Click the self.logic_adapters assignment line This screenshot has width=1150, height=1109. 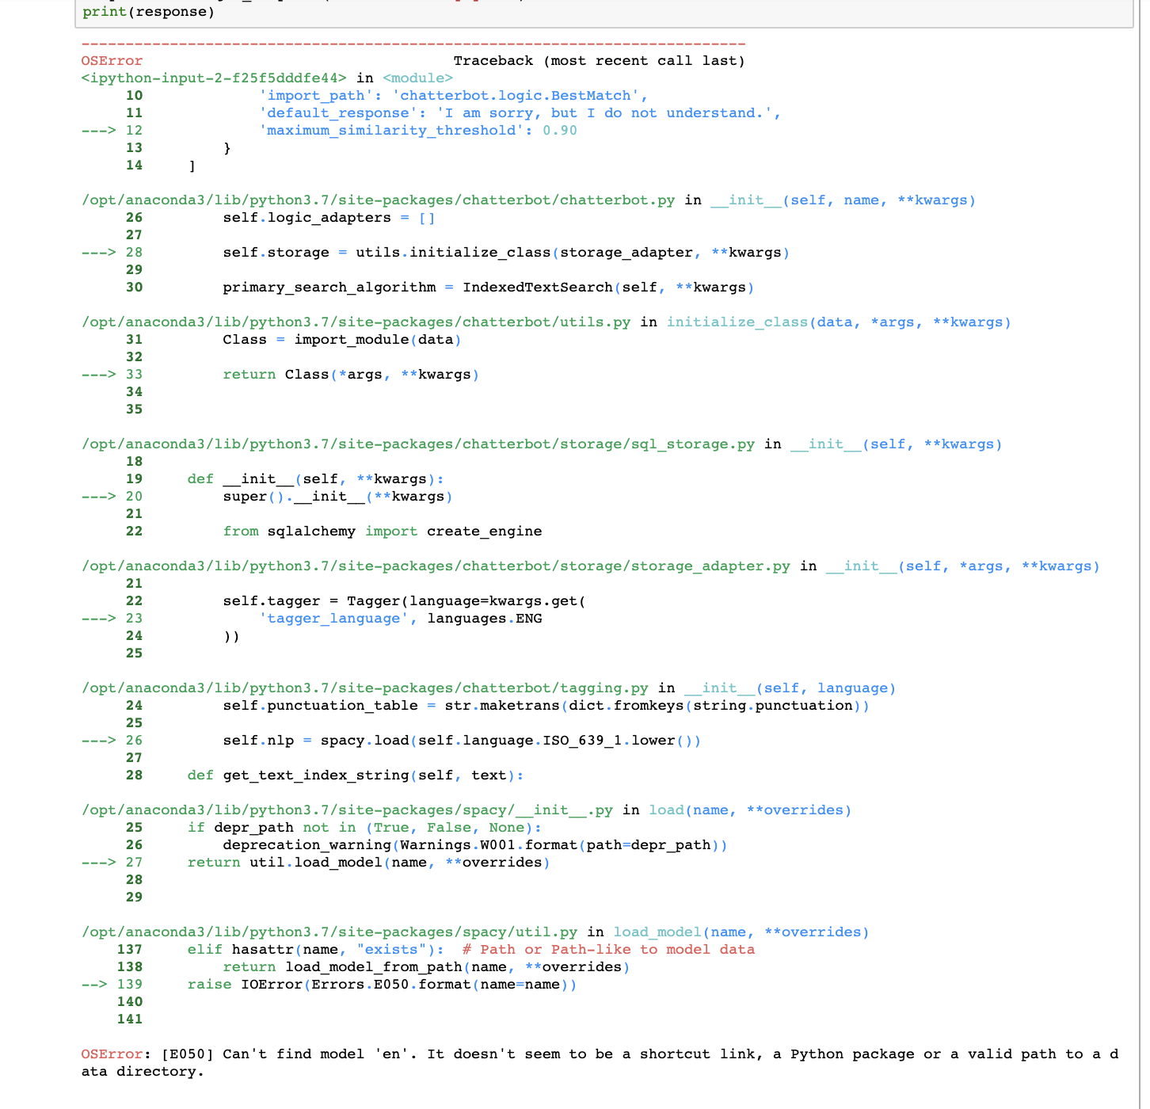(x=329, y=218)
